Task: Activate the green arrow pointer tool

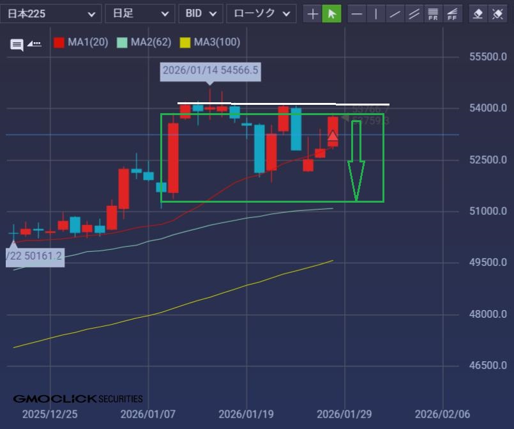Action: 331,13
